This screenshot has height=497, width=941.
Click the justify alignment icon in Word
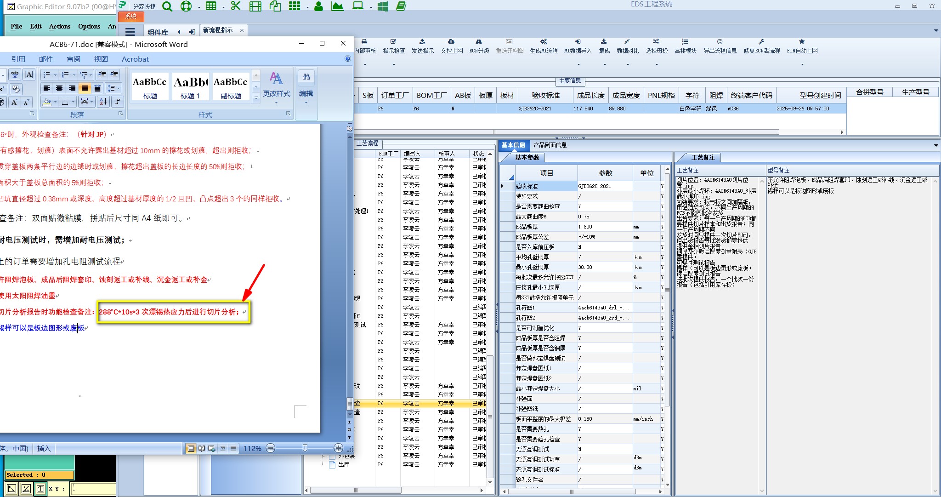tap(85, 88)
